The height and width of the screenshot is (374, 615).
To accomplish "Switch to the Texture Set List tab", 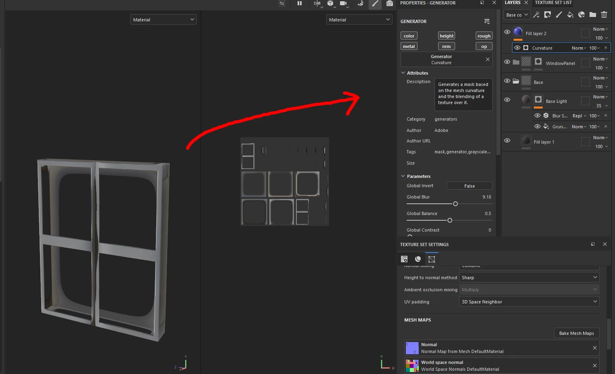I will click(553, 2).
